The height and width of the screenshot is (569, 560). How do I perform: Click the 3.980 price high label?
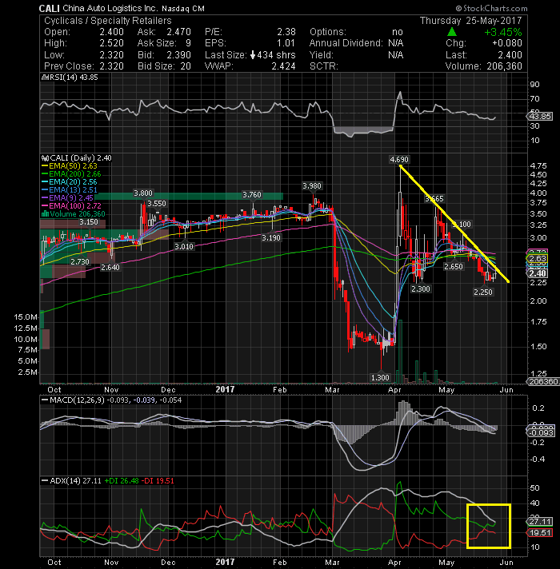click(312, 186)
